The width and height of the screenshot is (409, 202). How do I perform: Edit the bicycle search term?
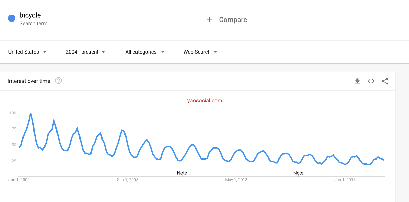pos(30,15)
